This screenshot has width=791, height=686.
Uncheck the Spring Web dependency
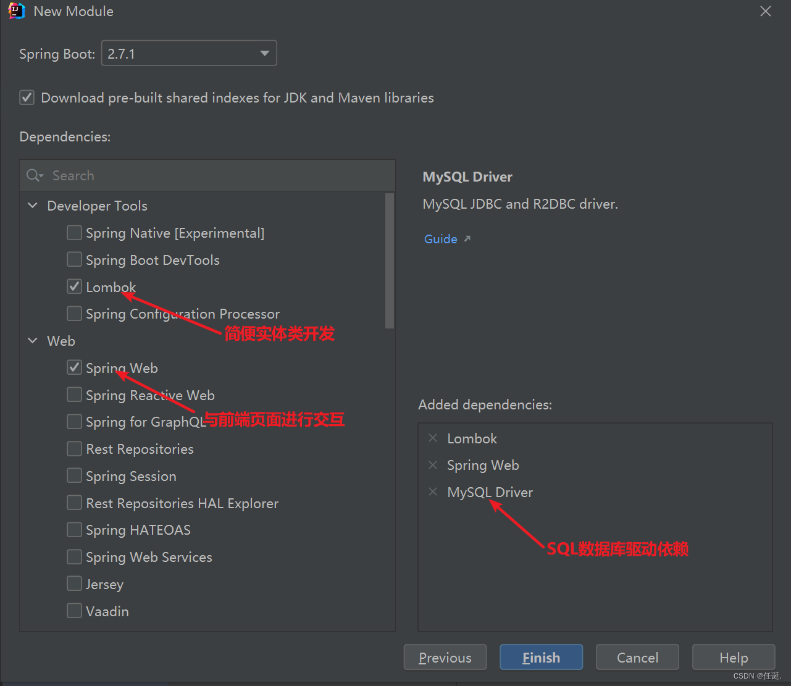coord(74,367)
